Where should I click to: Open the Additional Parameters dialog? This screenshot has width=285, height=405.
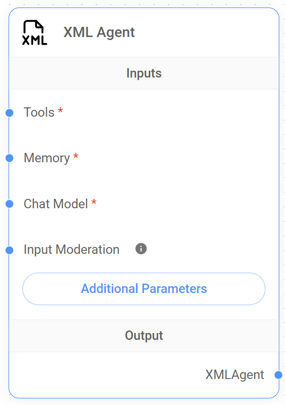pyautogui.click(x=144, y=289)
